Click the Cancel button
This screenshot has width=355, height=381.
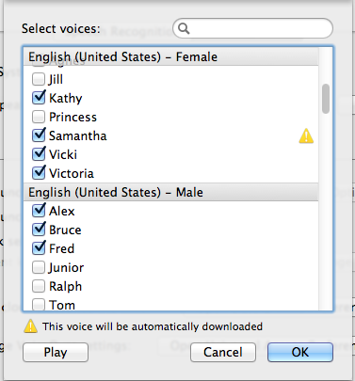(x=223, y=352)
